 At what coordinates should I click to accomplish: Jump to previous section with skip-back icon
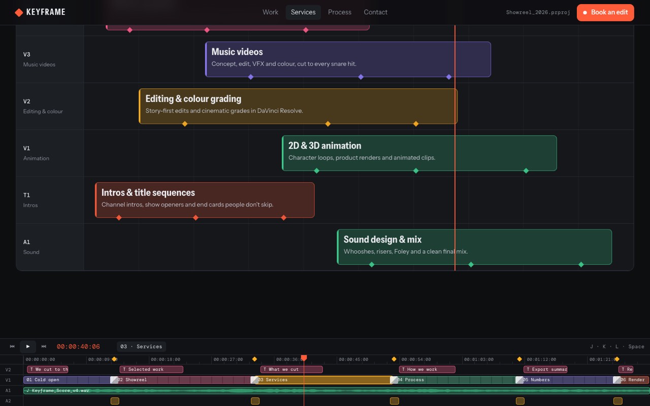pos(12,347)
